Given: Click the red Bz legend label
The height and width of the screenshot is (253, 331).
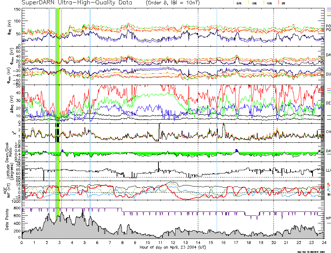Looking at the screenshot, I should coord(328,184).
